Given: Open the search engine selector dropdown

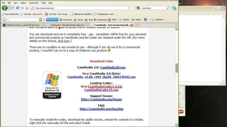Looking at the screenshot, I should tap(138, 8).
